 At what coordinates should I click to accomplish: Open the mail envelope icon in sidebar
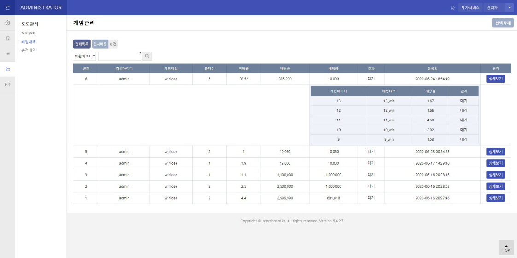[x=7, y=85]
